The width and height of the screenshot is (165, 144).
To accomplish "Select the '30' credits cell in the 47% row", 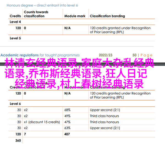I will 19,122.
